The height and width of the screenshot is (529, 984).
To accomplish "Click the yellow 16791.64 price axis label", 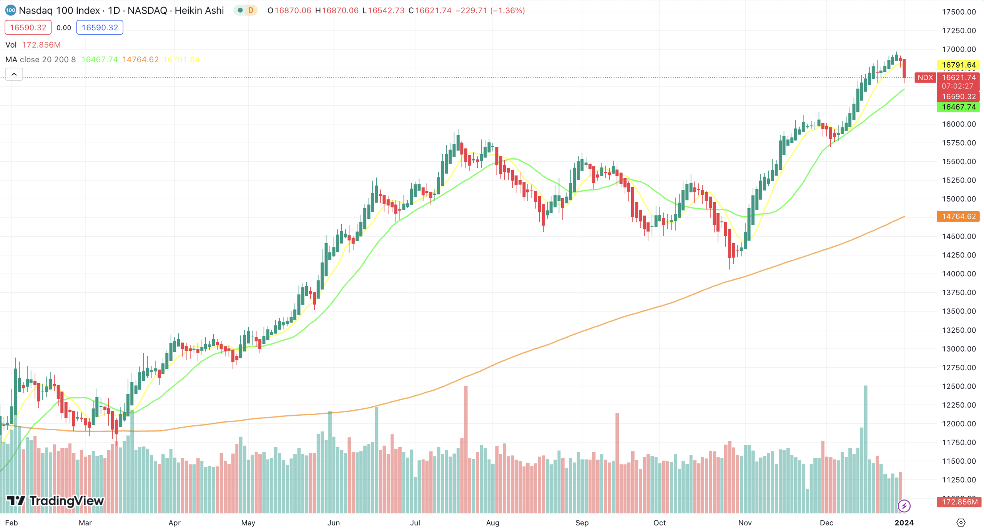I will 958,65.
